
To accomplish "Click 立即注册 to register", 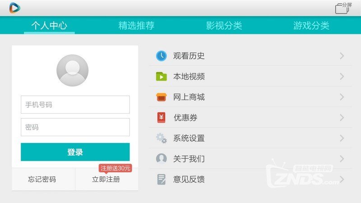I will tap(106, 180).
